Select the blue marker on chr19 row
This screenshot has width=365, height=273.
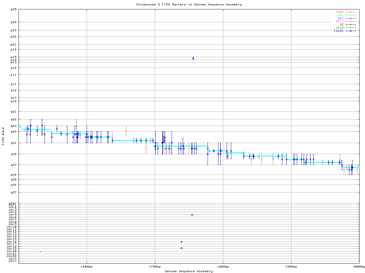181,248
